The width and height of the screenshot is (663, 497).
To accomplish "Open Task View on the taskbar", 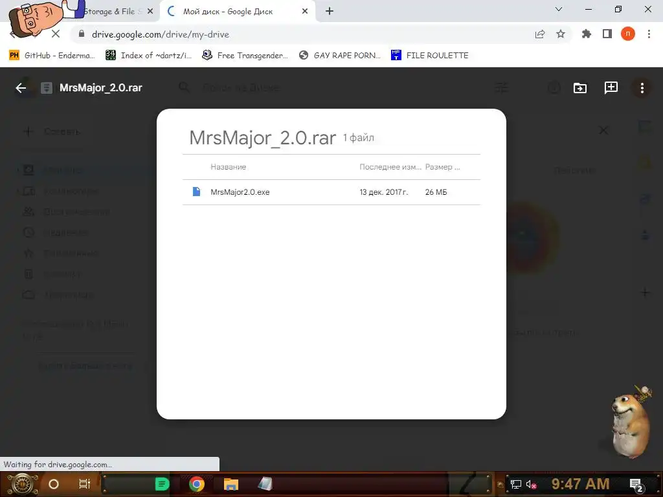I will point(85,484).
